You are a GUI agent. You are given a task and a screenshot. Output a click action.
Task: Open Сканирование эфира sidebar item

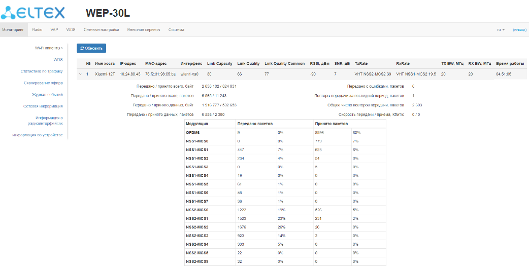[x=43, y=83]
